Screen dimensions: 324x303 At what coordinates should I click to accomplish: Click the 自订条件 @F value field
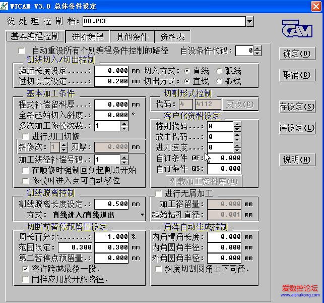click(x=224, y=158)
